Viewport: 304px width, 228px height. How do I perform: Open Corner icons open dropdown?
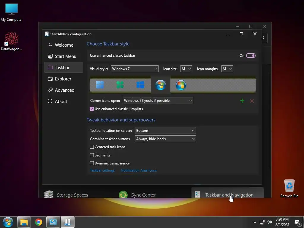click(x=158, y=100)
